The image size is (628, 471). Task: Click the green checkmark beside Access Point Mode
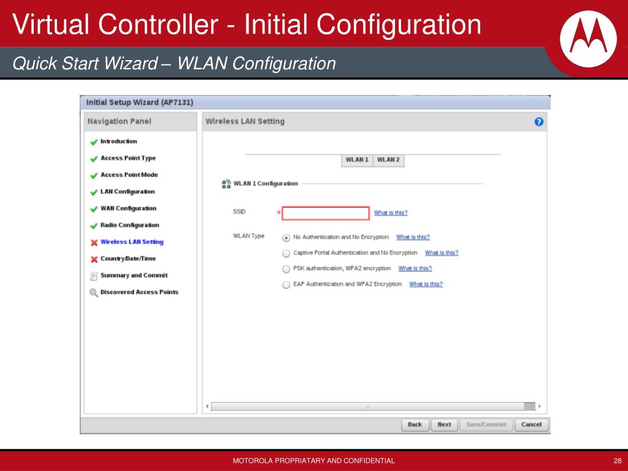point(94,176)
